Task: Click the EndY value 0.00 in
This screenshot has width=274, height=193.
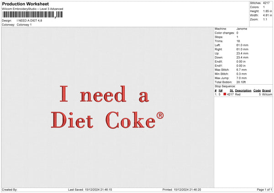Action: 241,66
